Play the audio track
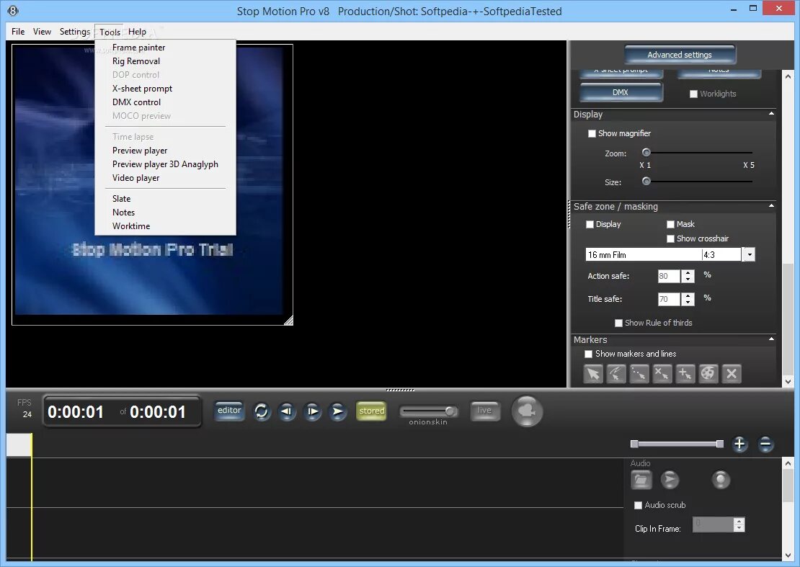This screenshot has width=800, height=567. 670,480
